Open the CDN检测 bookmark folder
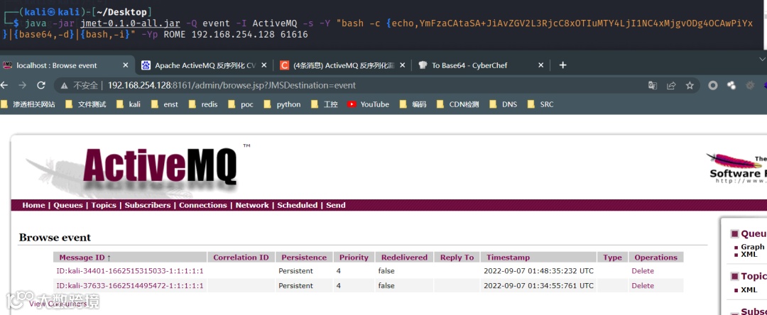Viewport: 767px width, 315px height. tap(457, 104)
